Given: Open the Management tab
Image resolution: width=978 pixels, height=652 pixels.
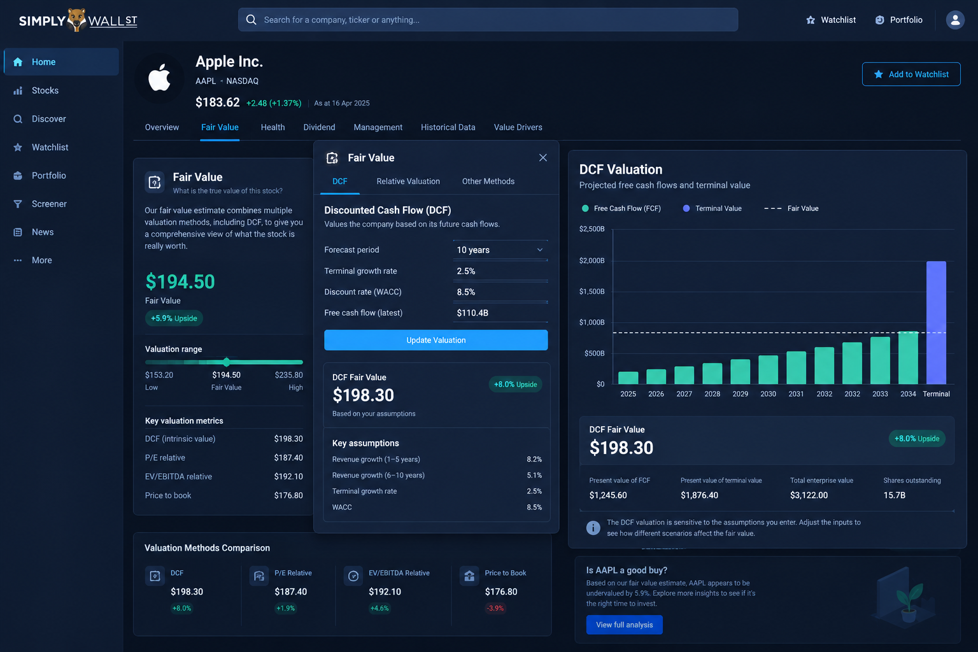Looking at the screenshot, I should coord(378,127).
